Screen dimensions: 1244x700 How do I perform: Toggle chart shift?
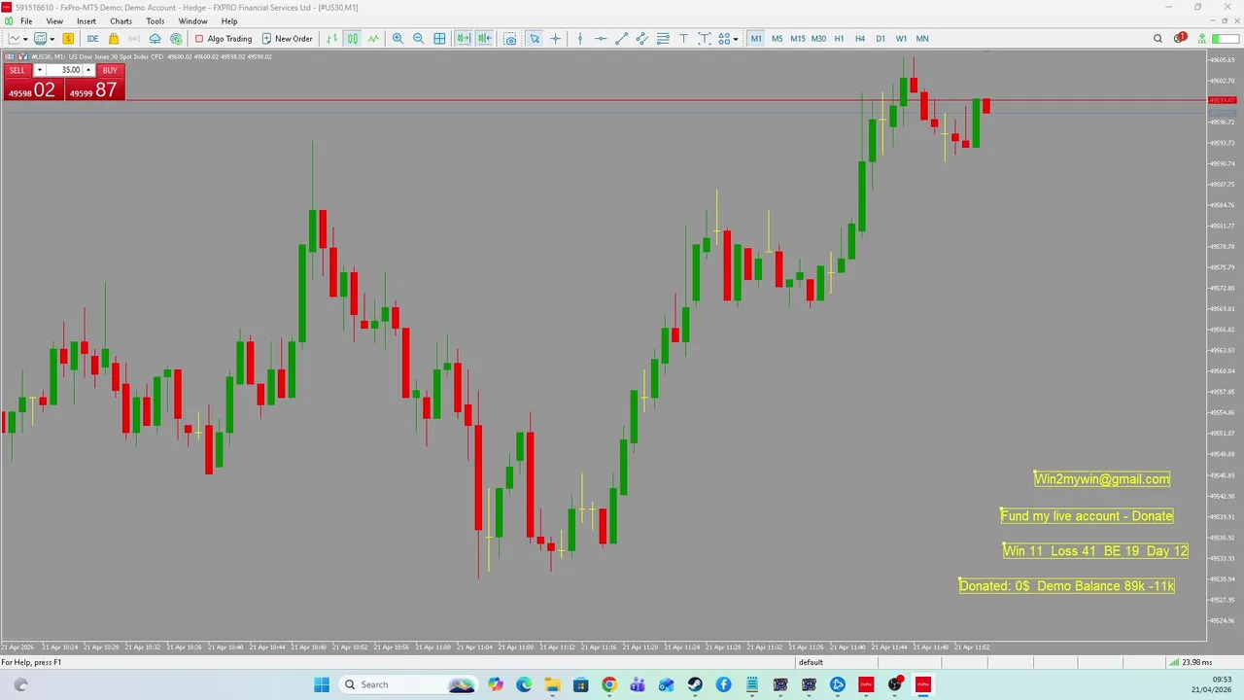point(484,39)
